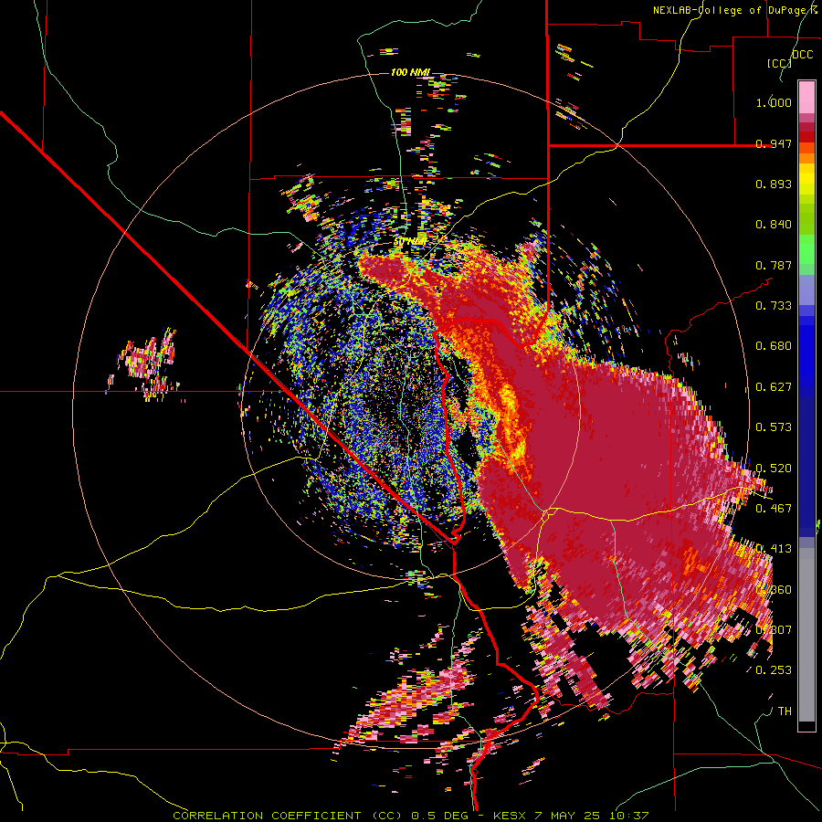Click the DCC label above the color bar
Screen dimensions: 822x822
coord(802,55)
